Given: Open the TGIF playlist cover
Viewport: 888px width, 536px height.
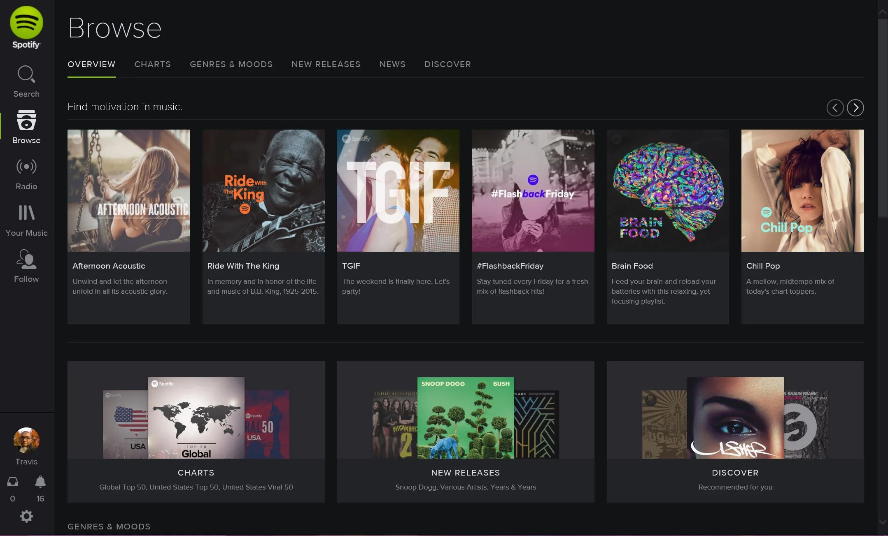Looking at the screenshot, I should click(x=398, y=190).
